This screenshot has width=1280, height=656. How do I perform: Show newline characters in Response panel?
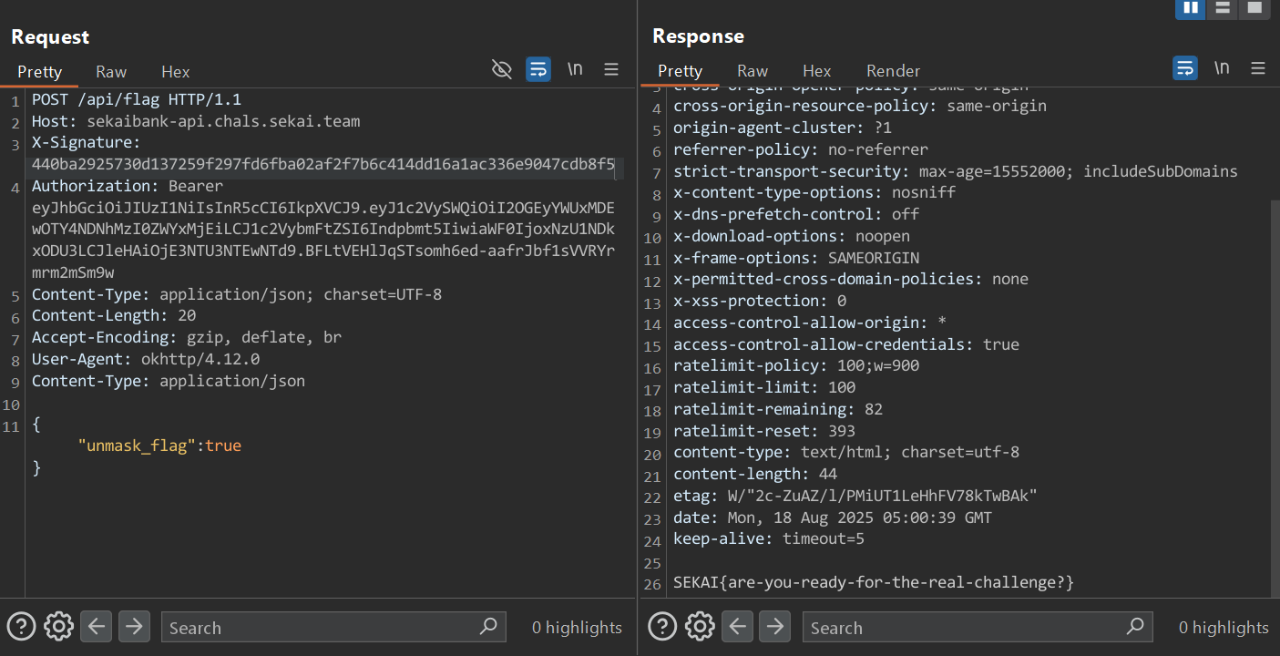click(1222, 68)
